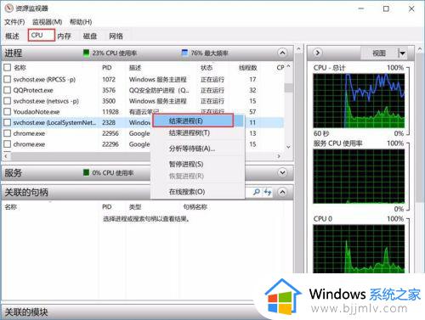
Task: Expand the 服务 section
Action: [x=282, y=172]
